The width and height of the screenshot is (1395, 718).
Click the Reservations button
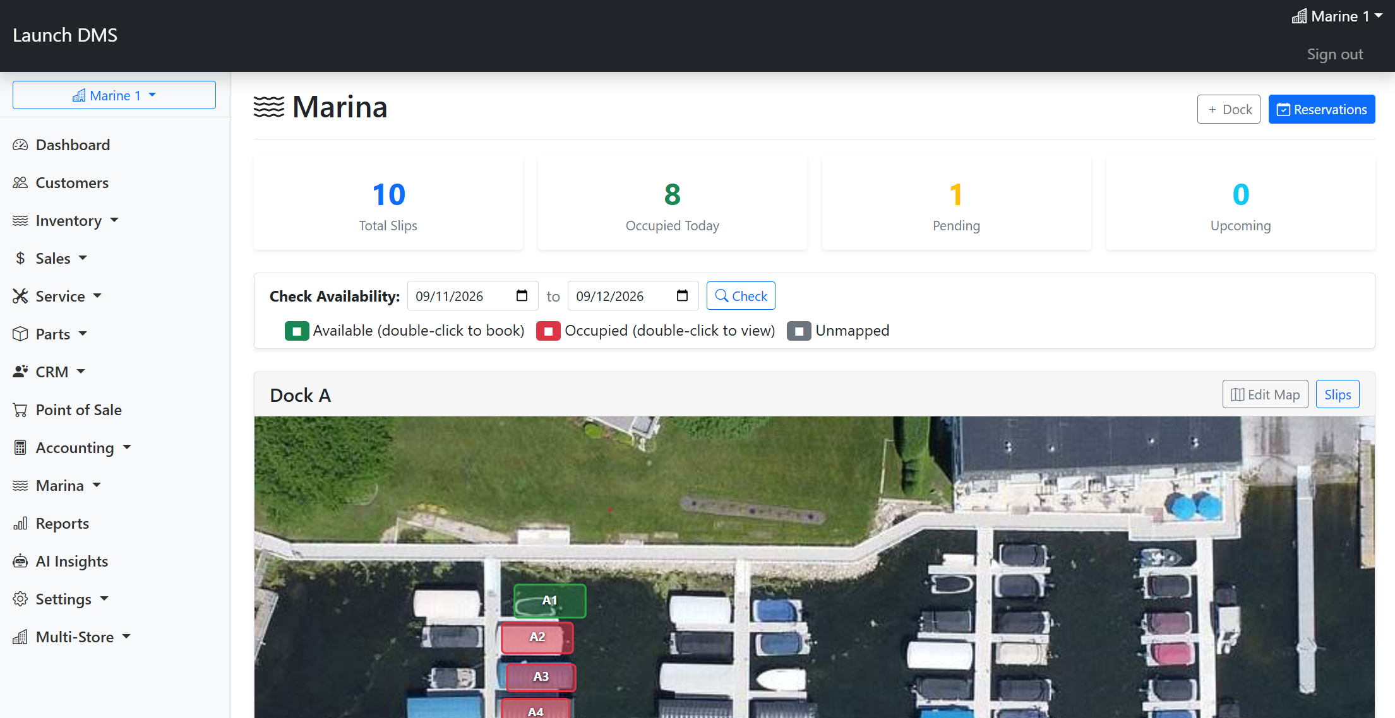pyautogui.click(x=1322, y=110)
